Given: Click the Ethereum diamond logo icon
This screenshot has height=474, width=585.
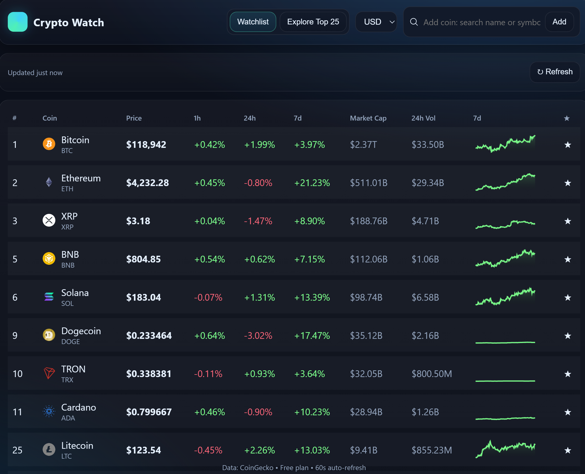Looking at the screenshot, I should [49, 182].
